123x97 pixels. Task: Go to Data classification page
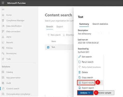tap(14, 26)
